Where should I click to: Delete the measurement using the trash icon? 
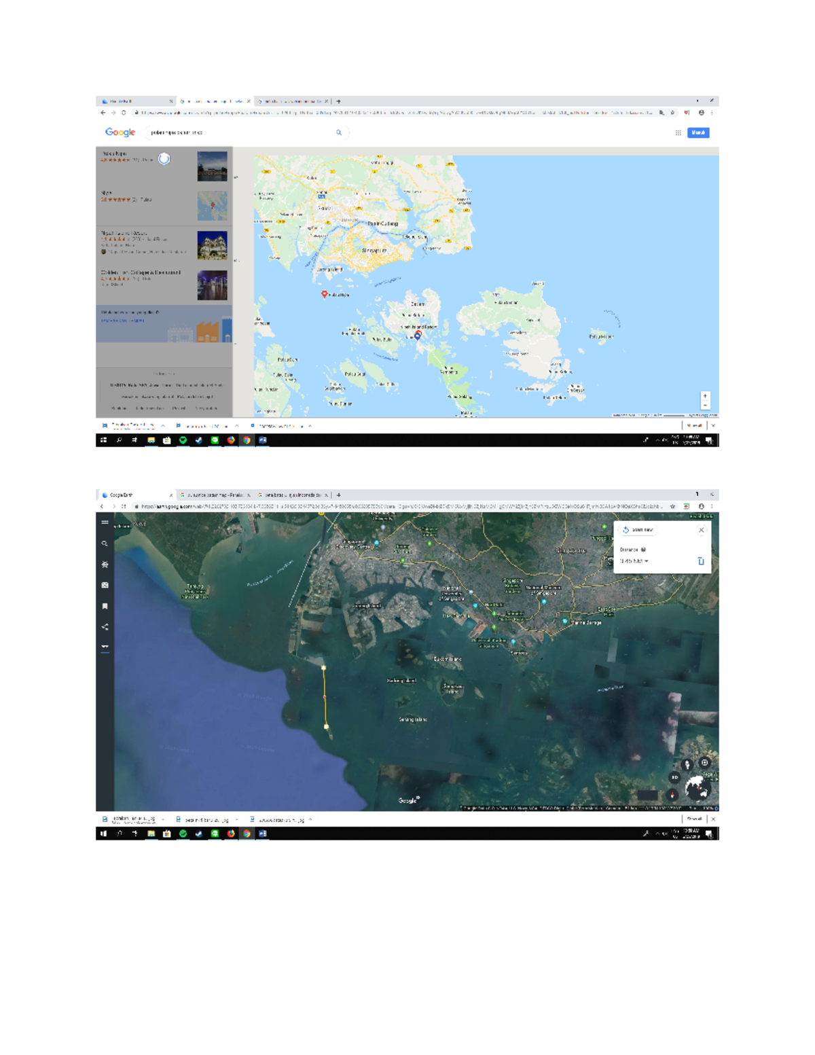pos(701,561)
